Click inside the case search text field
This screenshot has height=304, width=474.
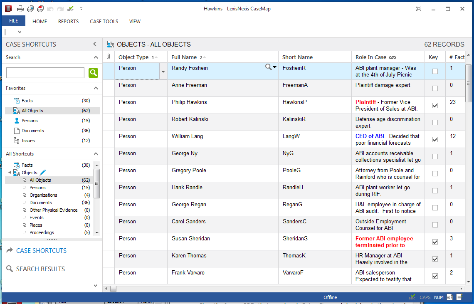tap(45, 73)
